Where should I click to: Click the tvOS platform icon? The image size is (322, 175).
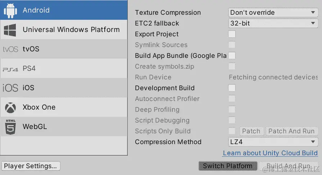point(10,49)
